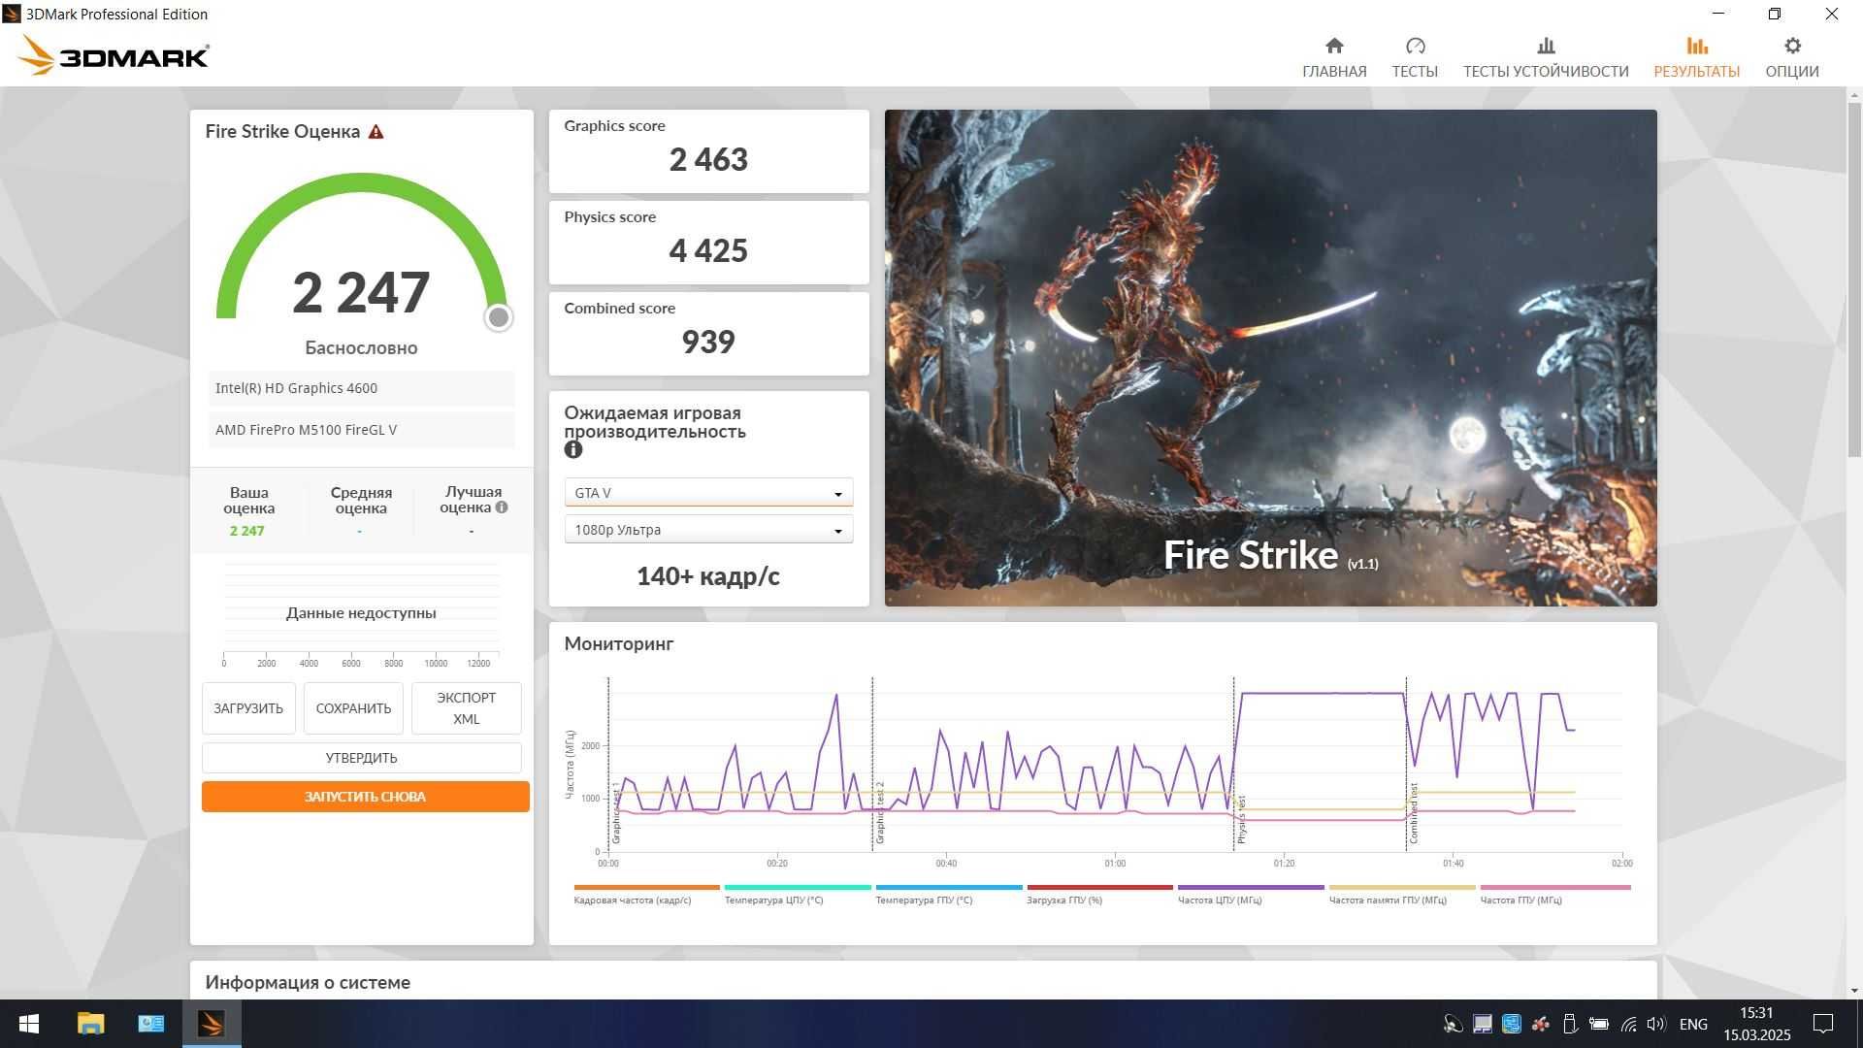Open the volume speaker tray icon
Screen dimensions: 1863x1048
[x=1656, y=1024]
